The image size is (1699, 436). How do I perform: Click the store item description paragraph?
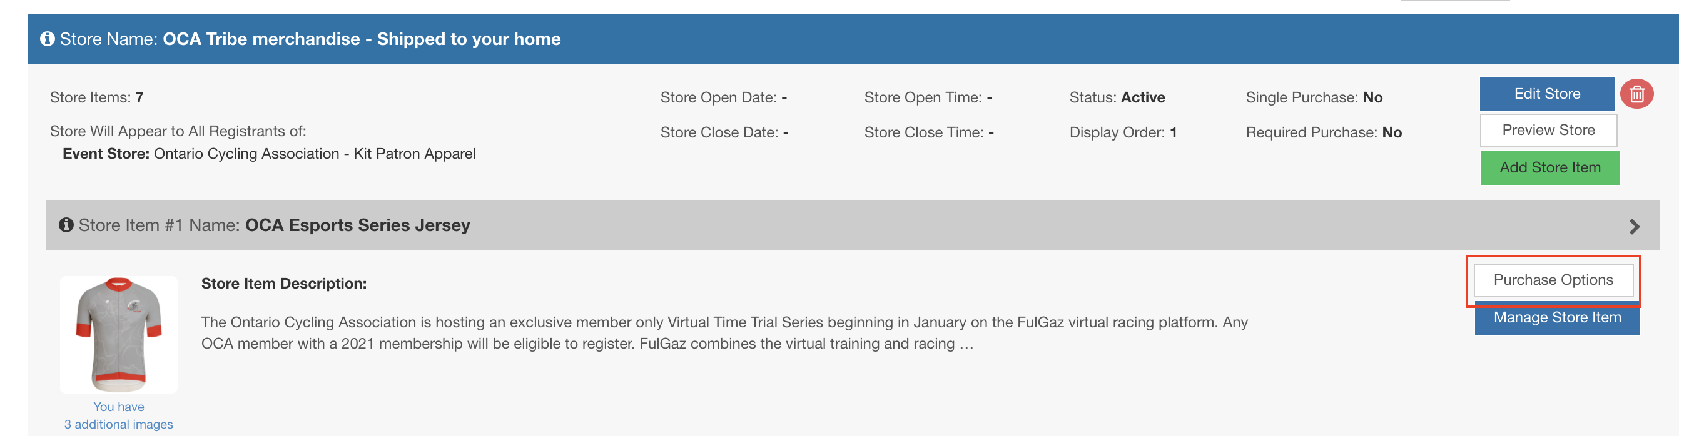pyautogui.click(x=724, y=332)
